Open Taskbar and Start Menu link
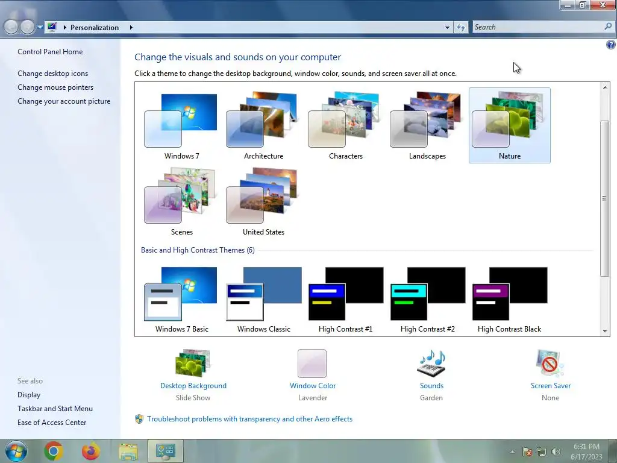Viewport: 617px width, 463px height. [x=55, y=409]
